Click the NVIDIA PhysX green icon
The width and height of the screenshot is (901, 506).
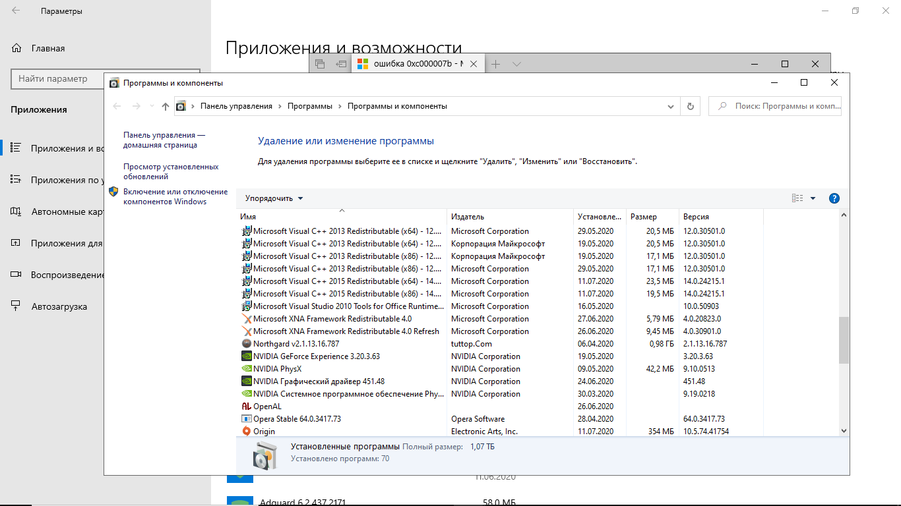point(247,369)
